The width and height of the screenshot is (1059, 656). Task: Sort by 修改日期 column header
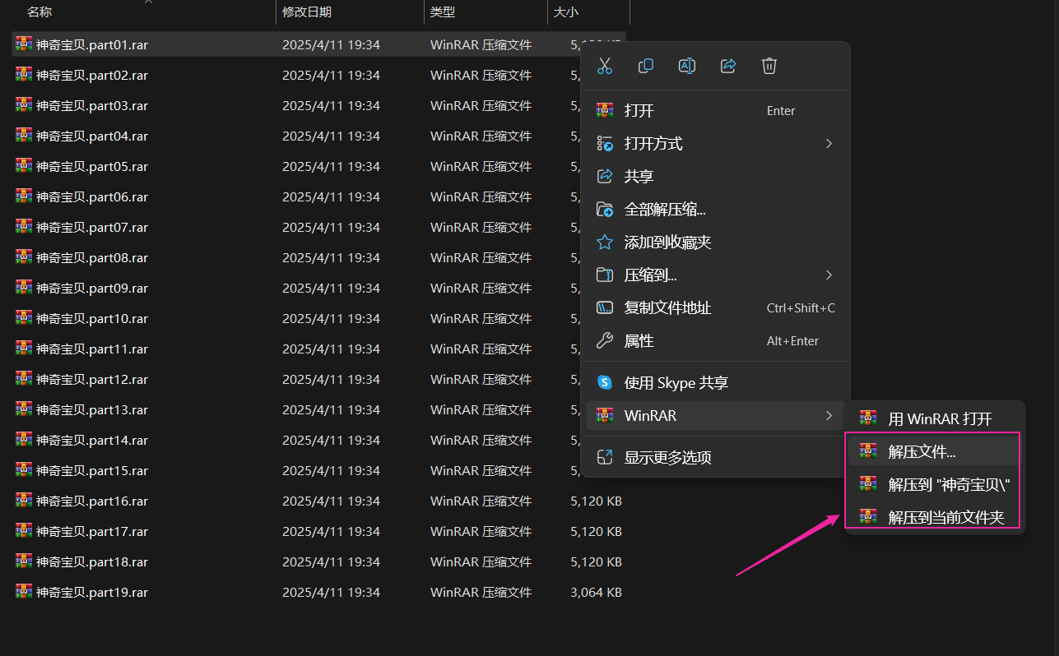point(307,12)
